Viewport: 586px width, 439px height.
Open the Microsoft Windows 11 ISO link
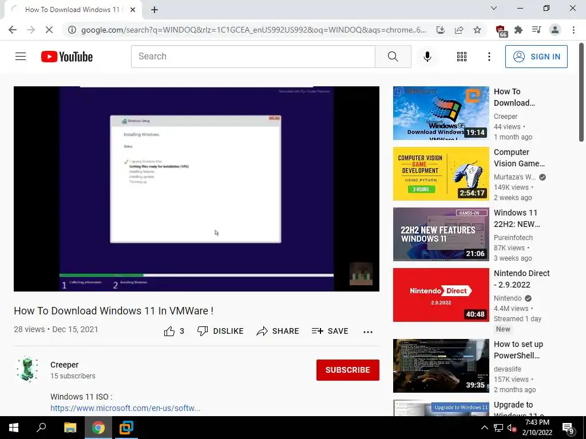125,408
